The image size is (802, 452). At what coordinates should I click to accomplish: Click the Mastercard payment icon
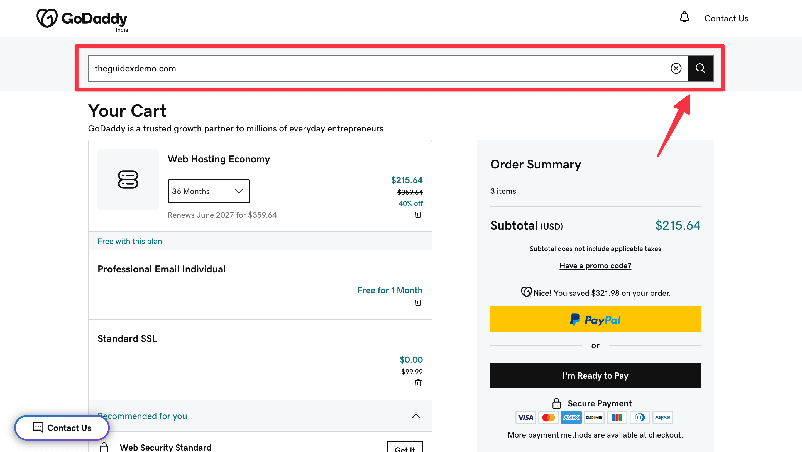548,418
